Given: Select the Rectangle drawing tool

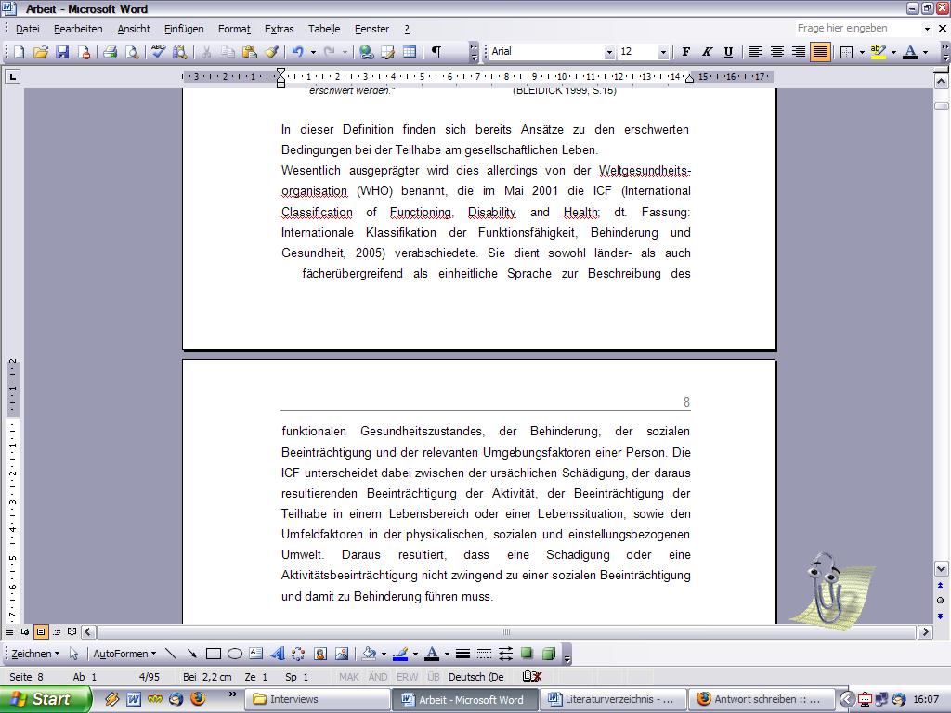Looking at the screenshot, I should [x=214, y=654].
